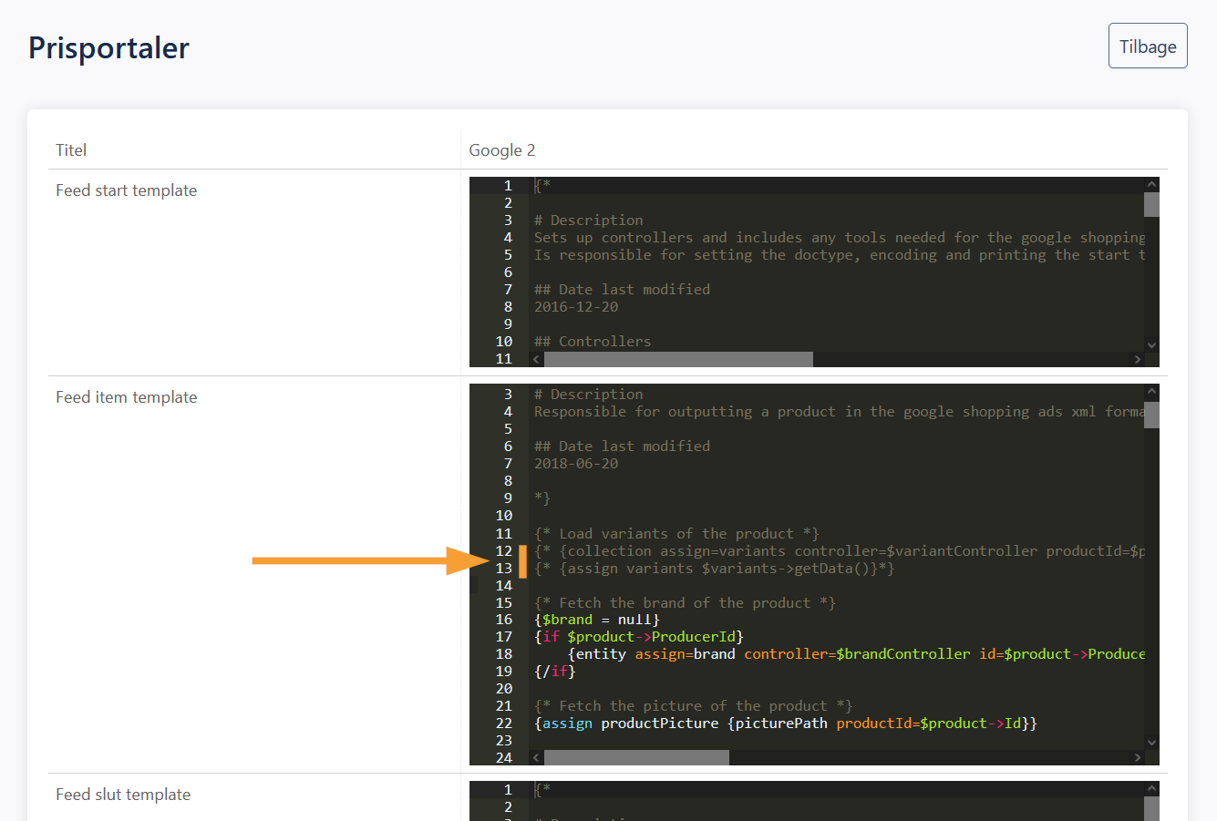Click 'Fetch the picture of the product' comment
The width and height of the screenshot is (1217, 821).
pyautogui.click(x=694, y=706)
